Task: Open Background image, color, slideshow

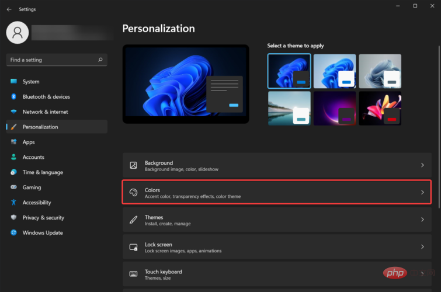Action: [277, 165]
